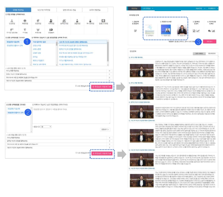Select the 우리회사를 지원하는 동기는 무엇입니까 question
This screenshot has width=223, height=197.
(x=73, y=57)
